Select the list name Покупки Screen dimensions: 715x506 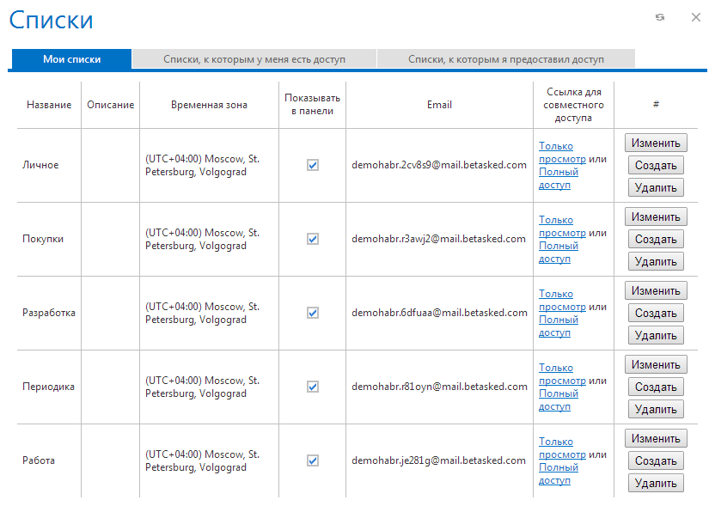43,239
